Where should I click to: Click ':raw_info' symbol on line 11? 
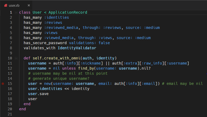coord(152,63)
